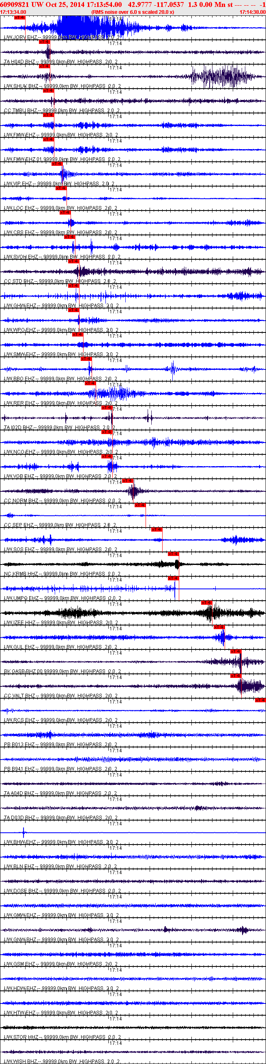
Task: Click red pick flag on the UW.BBO EHZ trace
Action: 86,358
